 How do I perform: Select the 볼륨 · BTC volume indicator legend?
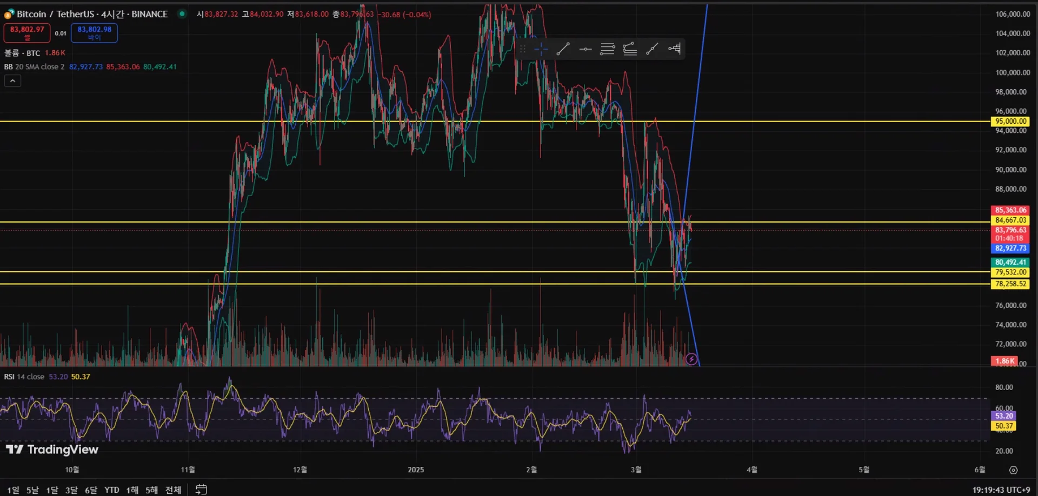[x=22, y=52]
